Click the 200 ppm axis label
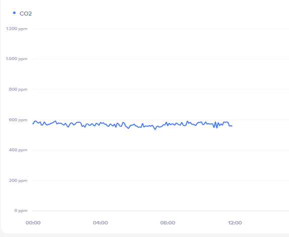Screen dimensions: 289x237 (x=18, y=180)
